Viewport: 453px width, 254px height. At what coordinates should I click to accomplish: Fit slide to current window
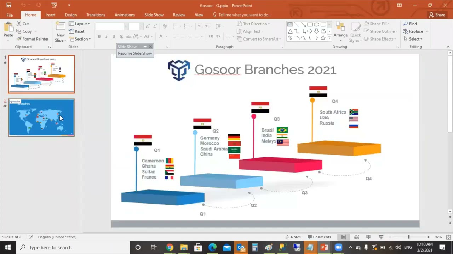click(449, 237)
